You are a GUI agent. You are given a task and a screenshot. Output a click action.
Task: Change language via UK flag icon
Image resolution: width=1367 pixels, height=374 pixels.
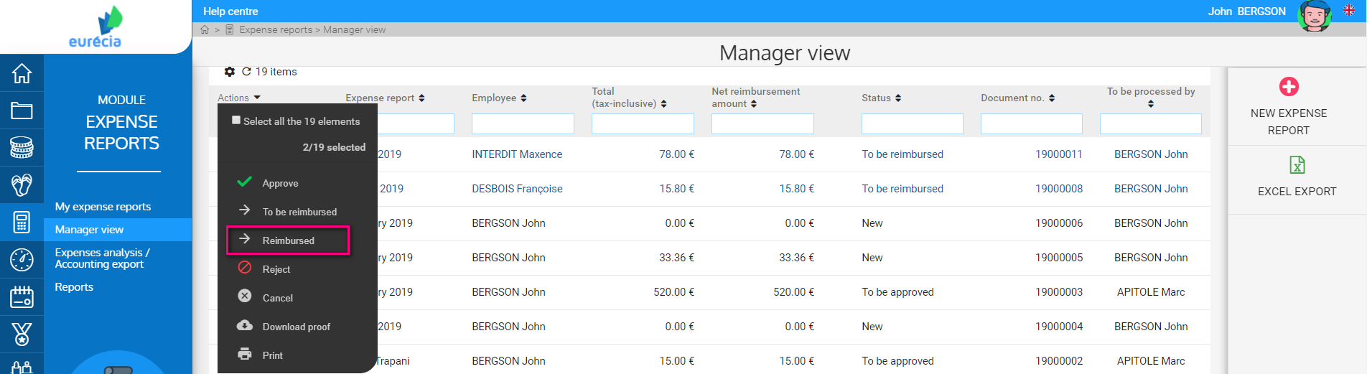[x=1349, y=10]
